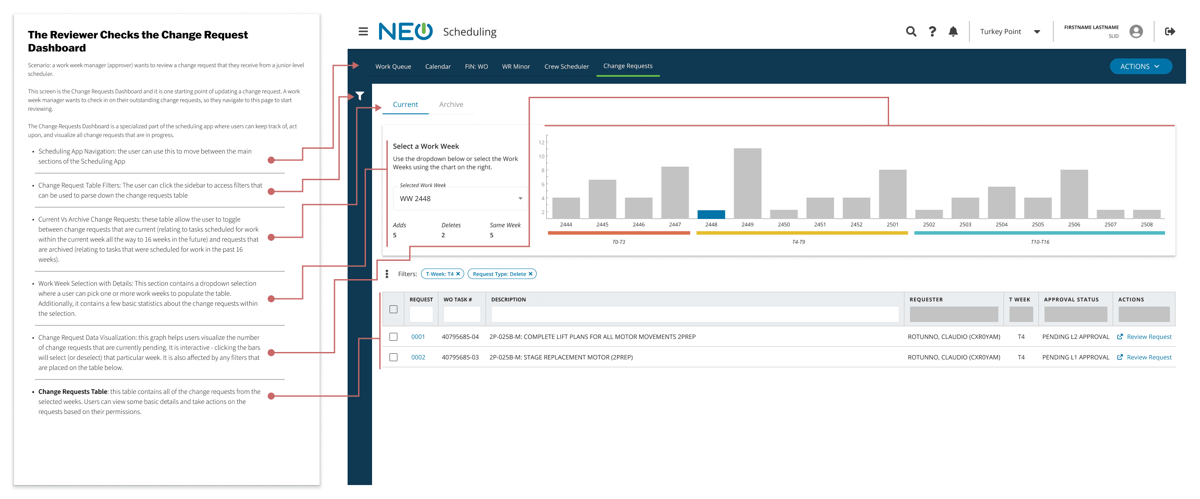
Task: Check the box for request 0001
Action: [x=393, y=337]
